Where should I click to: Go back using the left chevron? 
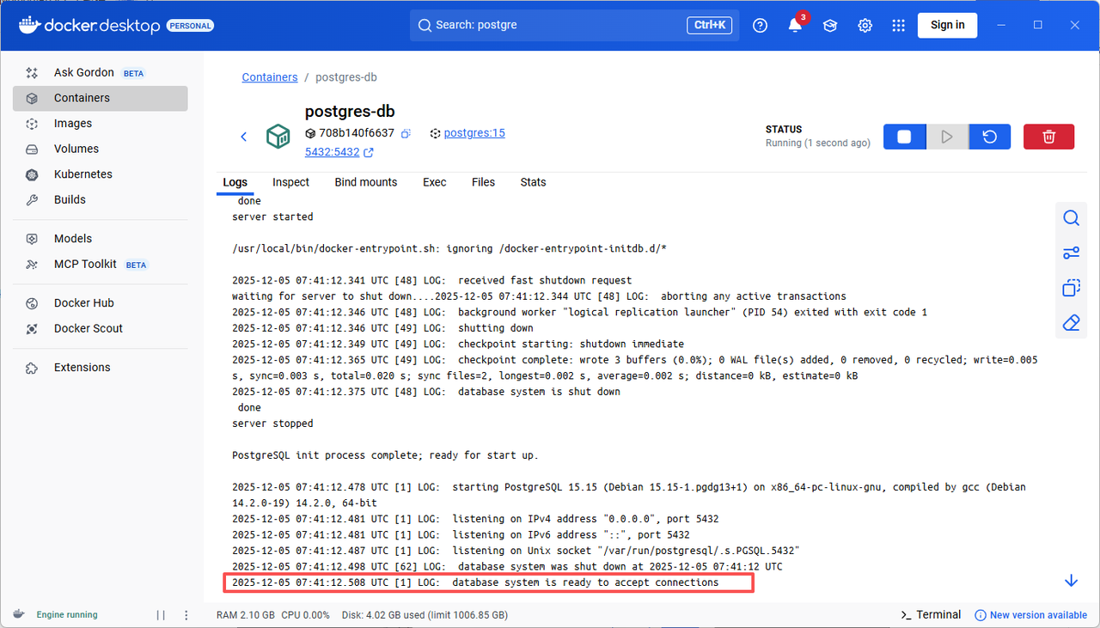point(243,137)
